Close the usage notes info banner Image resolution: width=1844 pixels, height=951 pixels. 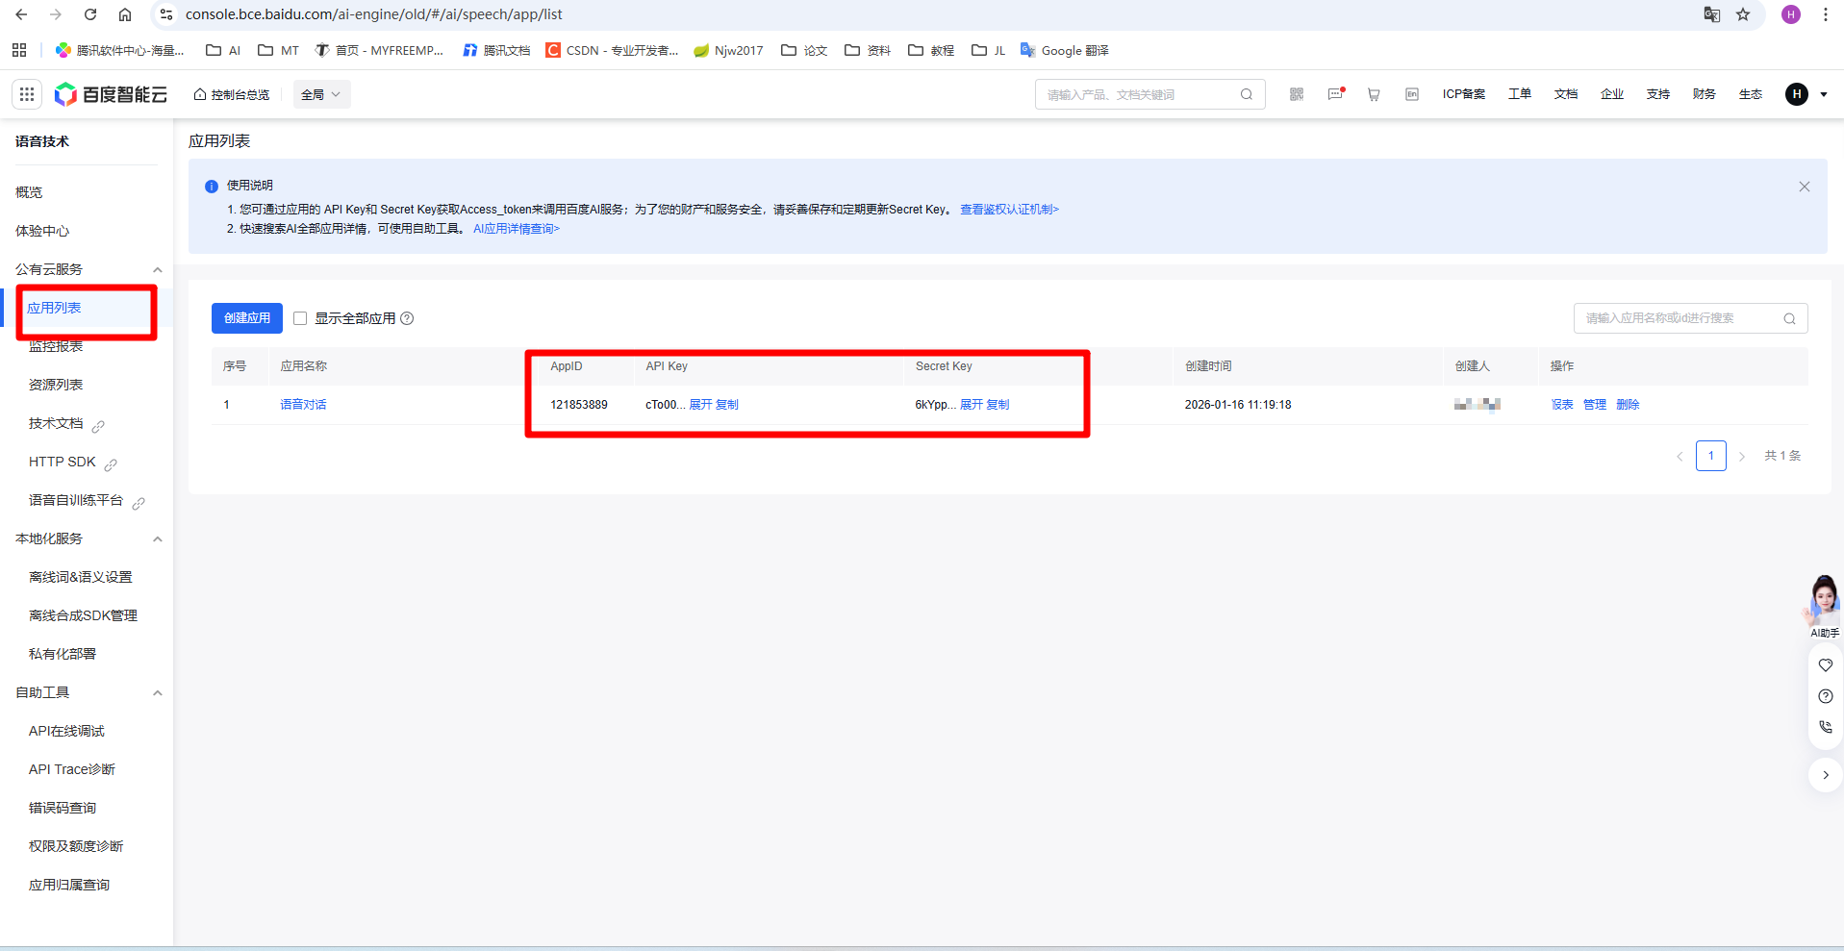(1805, 187)
